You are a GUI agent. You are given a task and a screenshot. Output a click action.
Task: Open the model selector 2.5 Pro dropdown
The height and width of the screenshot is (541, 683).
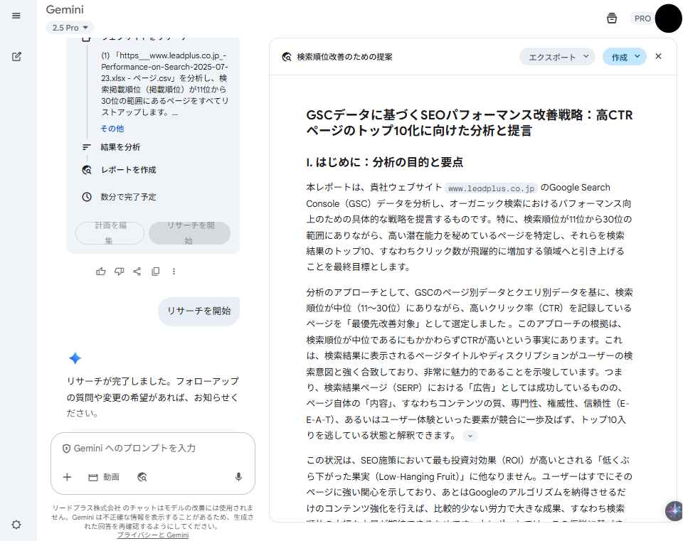[70, 28]
